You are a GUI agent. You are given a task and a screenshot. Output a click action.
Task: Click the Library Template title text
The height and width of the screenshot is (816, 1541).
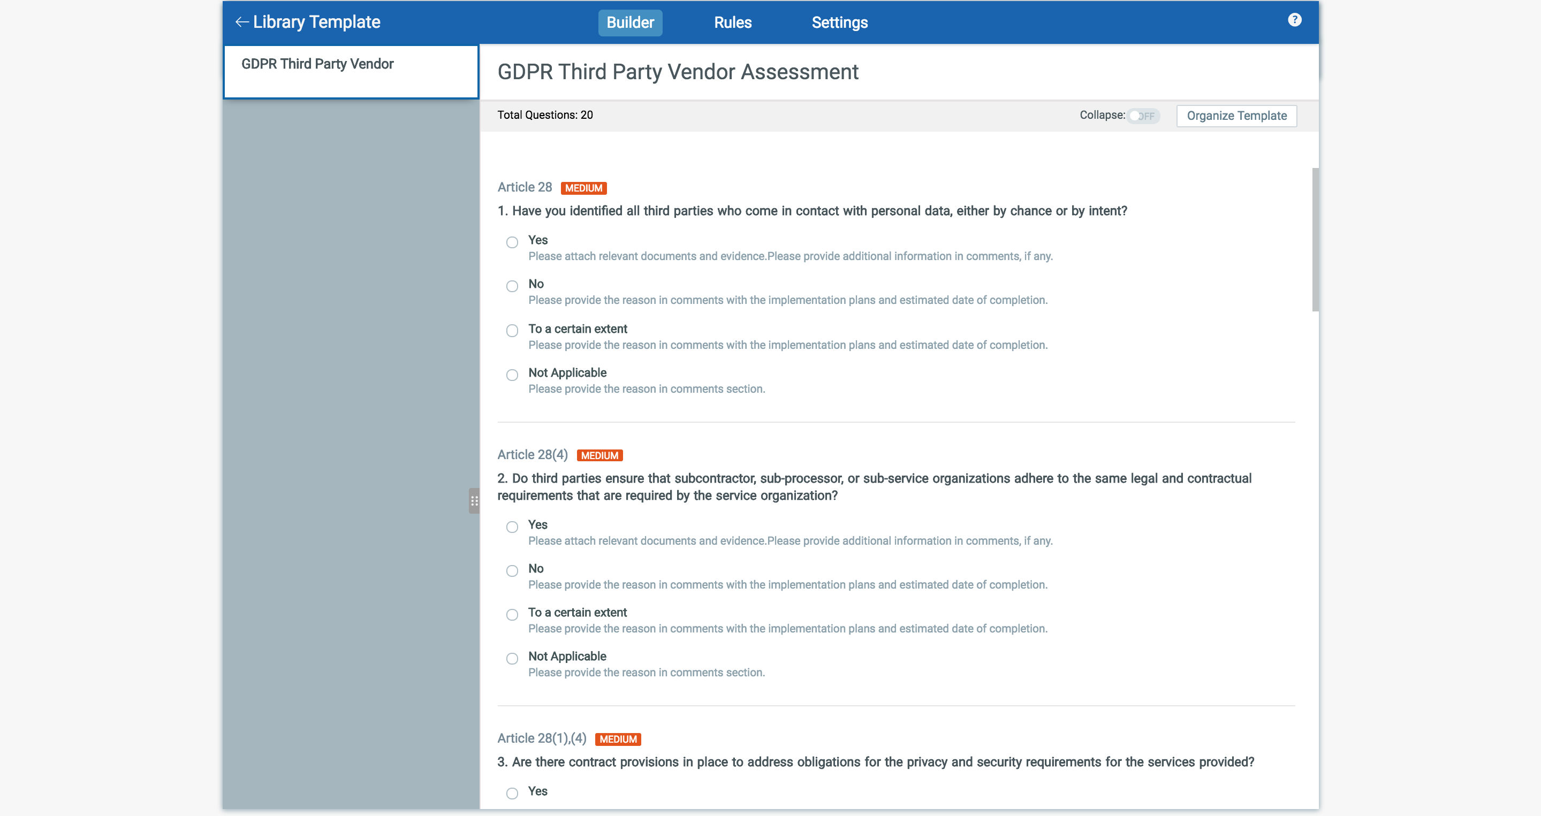316,22
